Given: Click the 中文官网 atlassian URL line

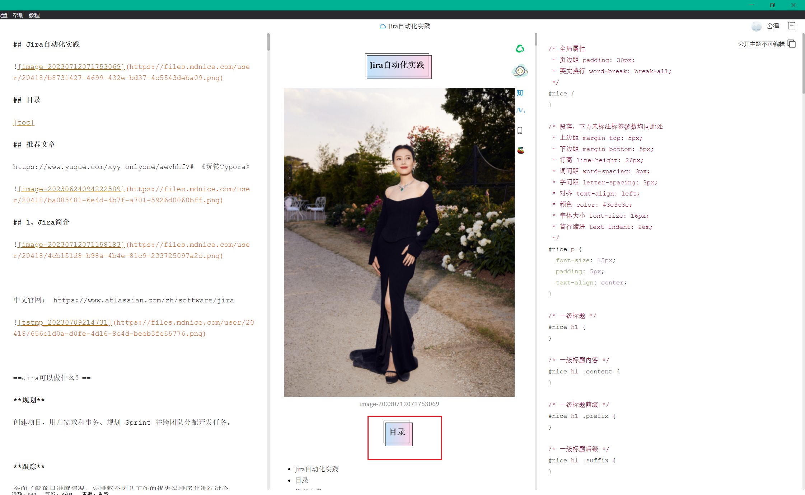Looking at the screenshot, I should point(123,300).
